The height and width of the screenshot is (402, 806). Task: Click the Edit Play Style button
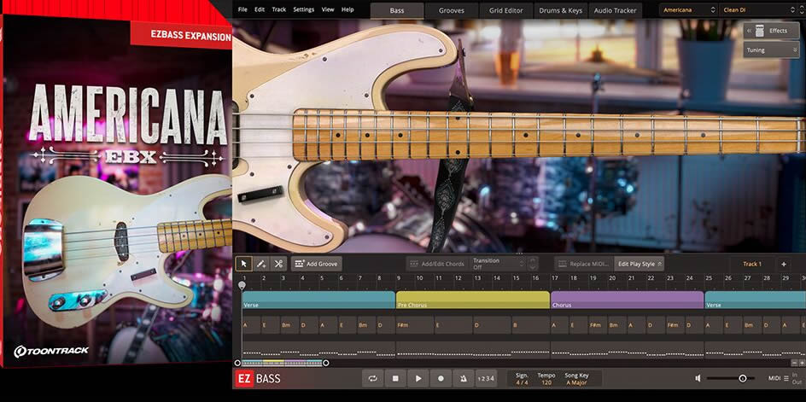[x=639, y=264]
